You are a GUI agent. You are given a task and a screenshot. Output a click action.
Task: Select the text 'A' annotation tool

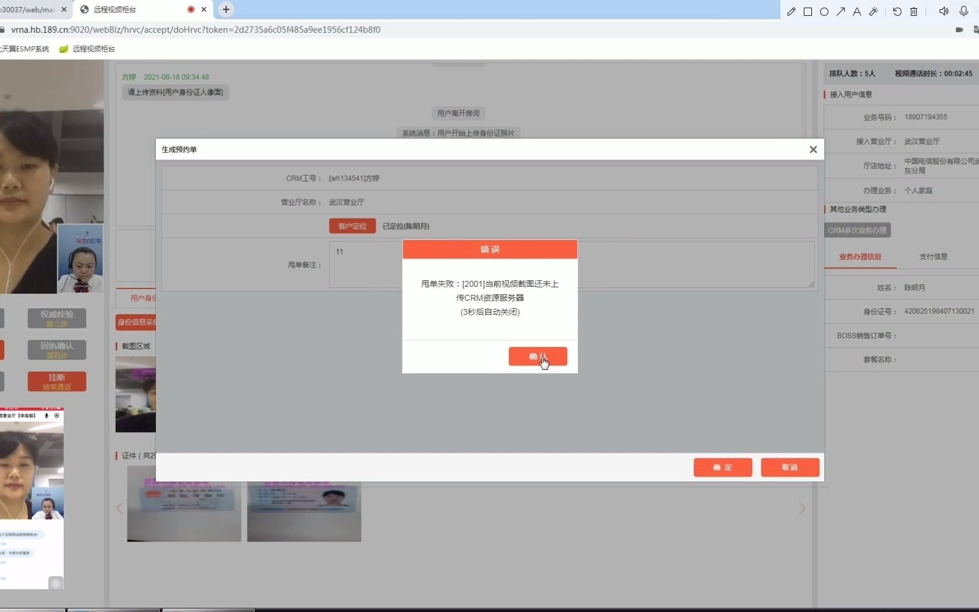[857, 12]
